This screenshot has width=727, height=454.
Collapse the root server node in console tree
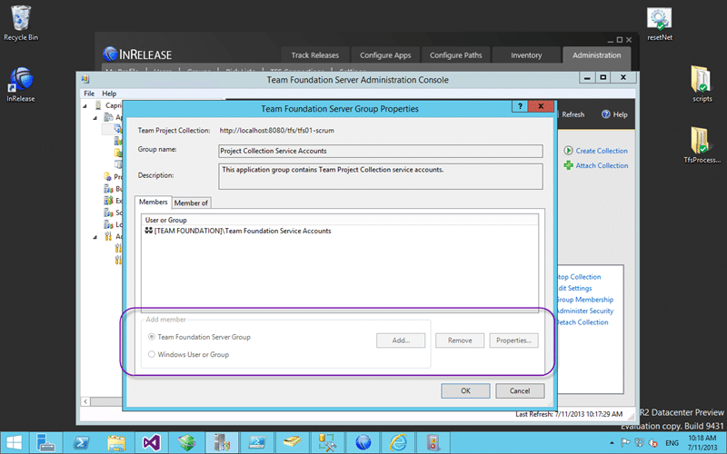click(85, 105)
